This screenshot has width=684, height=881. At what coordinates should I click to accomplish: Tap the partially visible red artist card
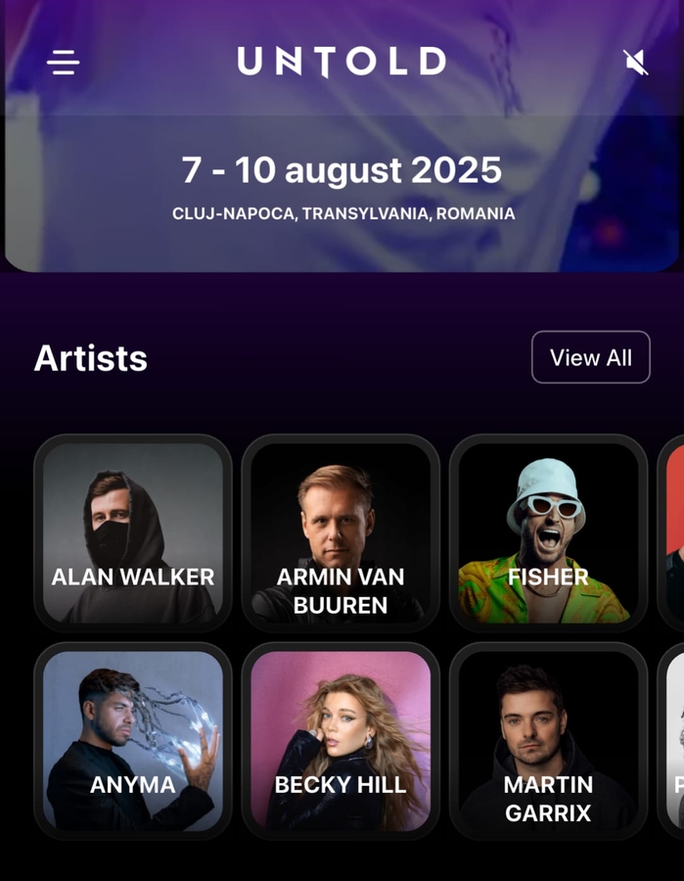click(671, 533)
